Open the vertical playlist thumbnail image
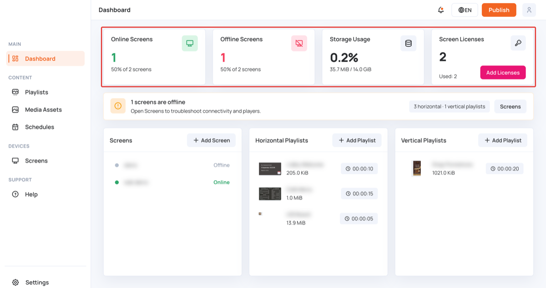This screenshot has height=288, width=546. [417, 168]
